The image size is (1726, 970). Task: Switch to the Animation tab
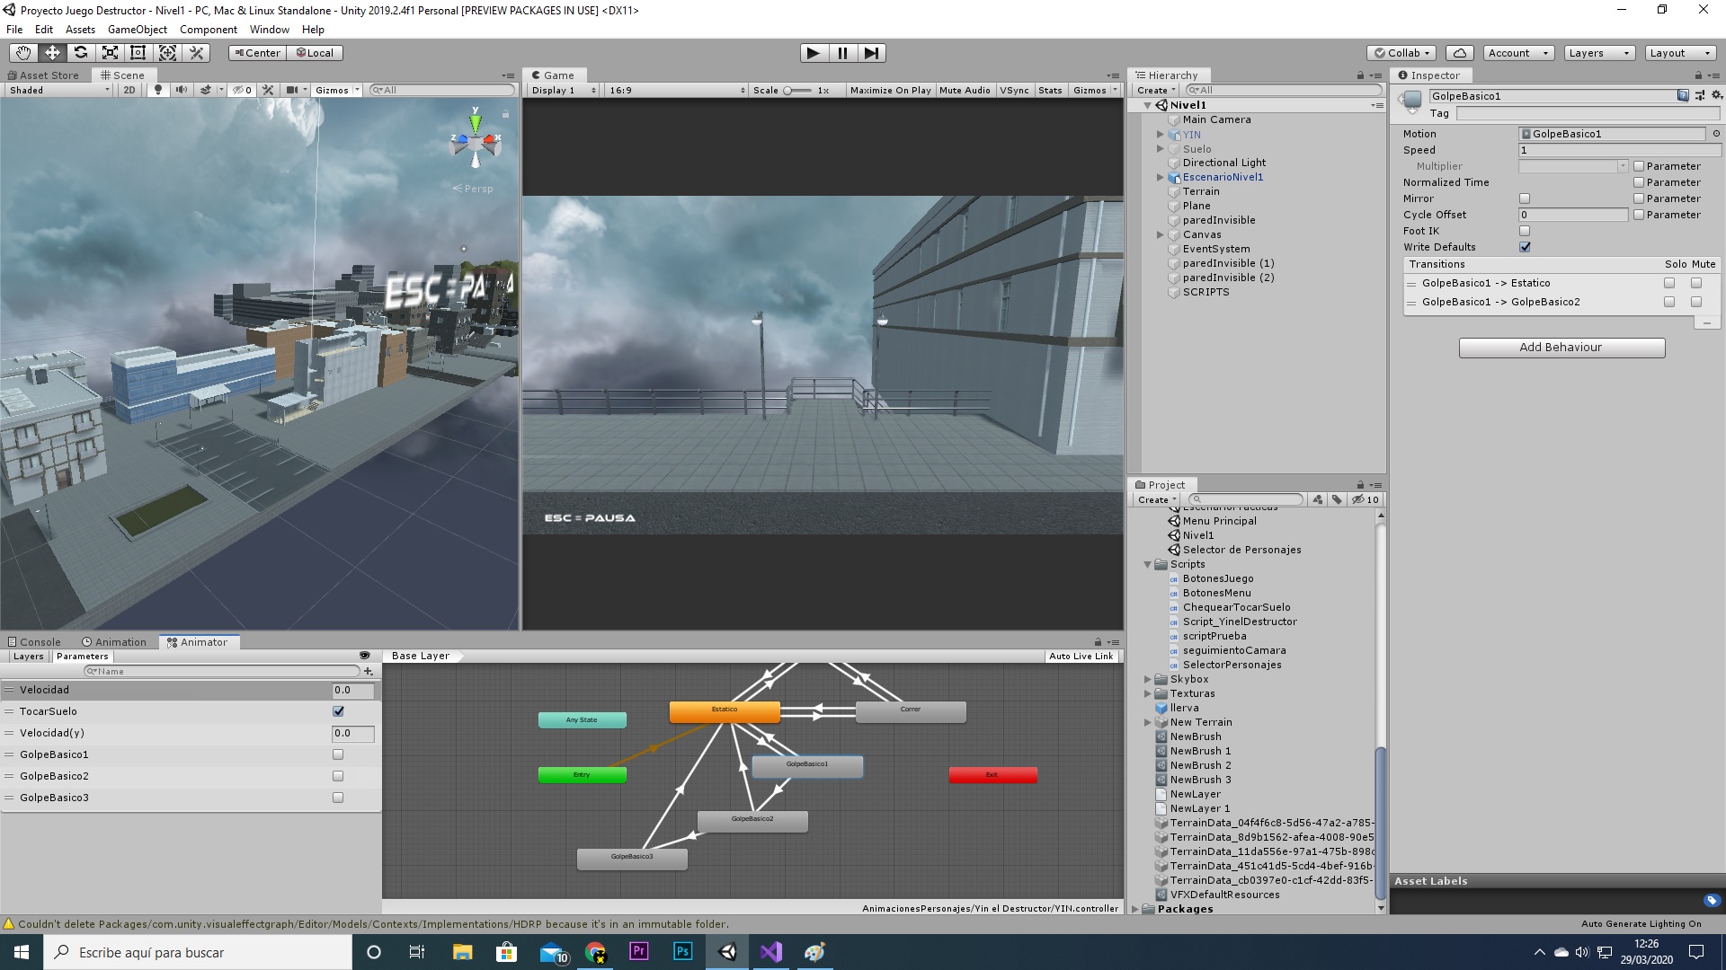[x=113, y=642]
